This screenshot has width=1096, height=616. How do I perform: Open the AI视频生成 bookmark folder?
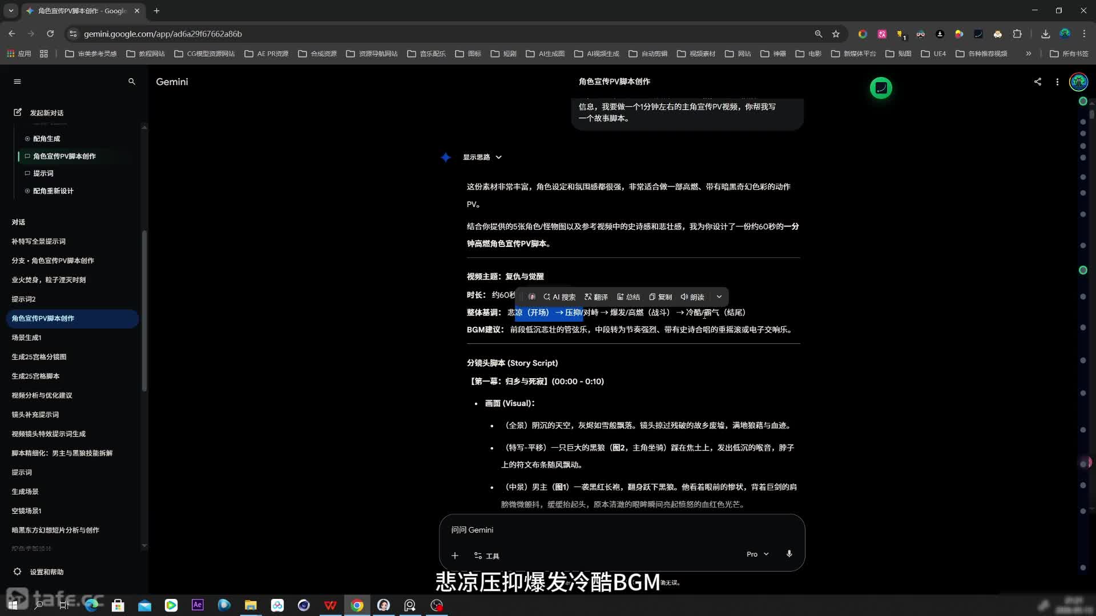[x=597, y=54]
